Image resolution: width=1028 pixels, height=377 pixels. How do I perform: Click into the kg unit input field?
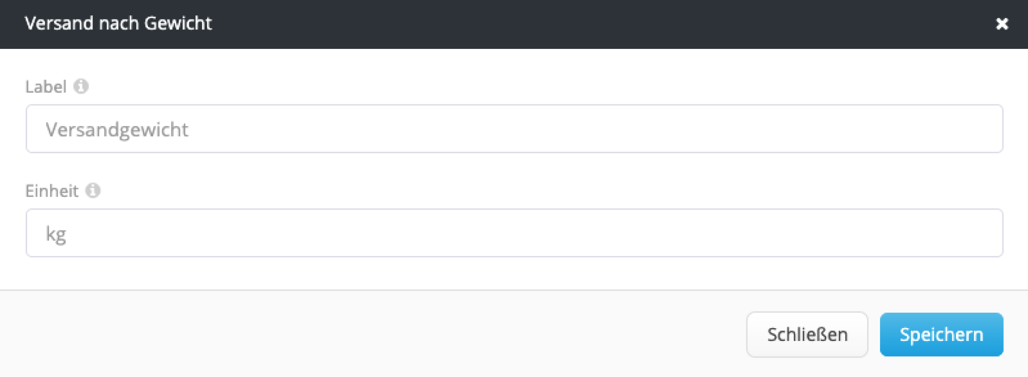(514, 233)
